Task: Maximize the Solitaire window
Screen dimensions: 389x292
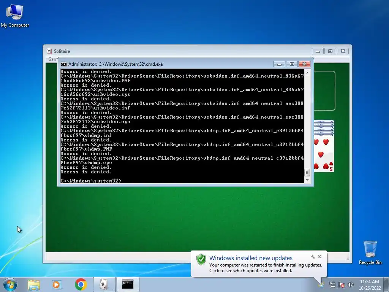Action: [x=330, y=51]
